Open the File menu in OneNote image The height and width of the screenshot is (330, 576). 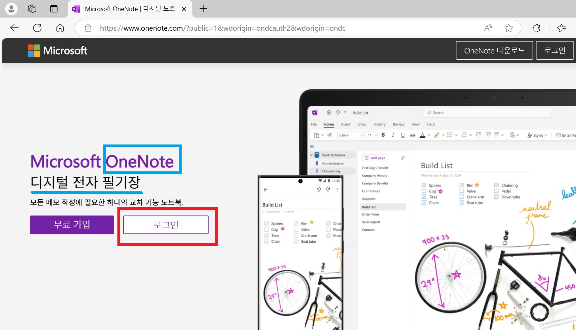314,124
